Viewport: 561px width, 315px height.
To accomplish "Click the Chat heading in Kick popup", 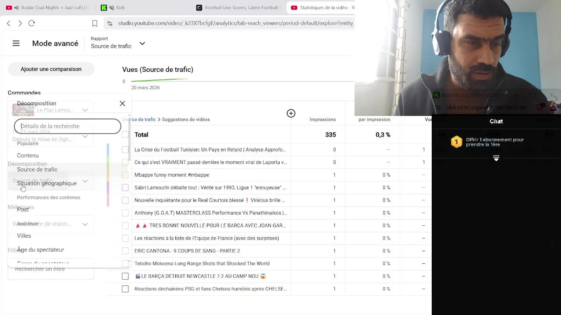I will click(x=496, y=121).
